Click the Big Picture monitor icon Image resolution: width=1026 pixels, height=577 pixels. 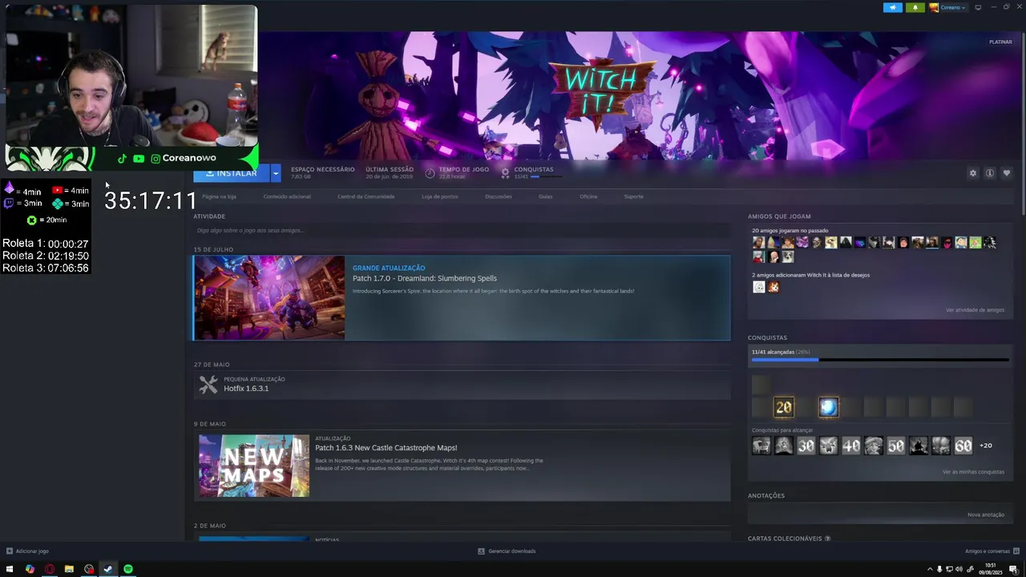pyautogui.click(x=978, y=7)
